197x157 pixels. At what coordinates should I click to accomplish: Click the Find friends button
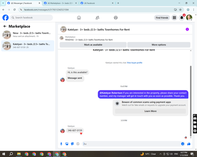pyautogui.click(x=162, y=18)
